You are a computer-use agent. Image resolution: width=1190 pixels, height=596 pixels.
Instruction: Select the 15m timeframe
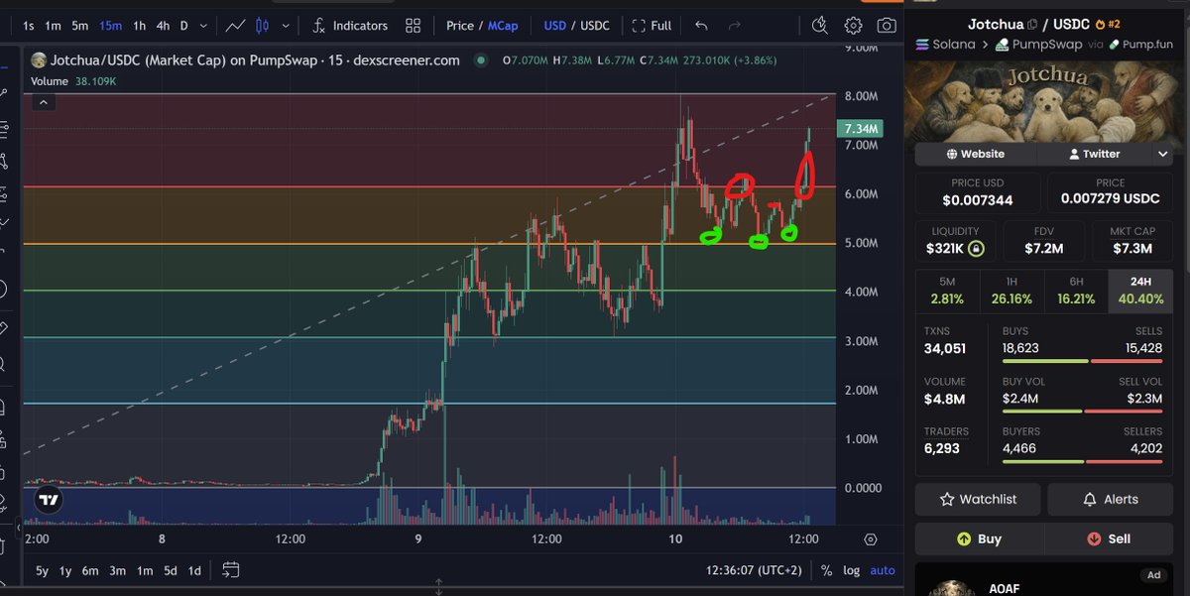110,26
